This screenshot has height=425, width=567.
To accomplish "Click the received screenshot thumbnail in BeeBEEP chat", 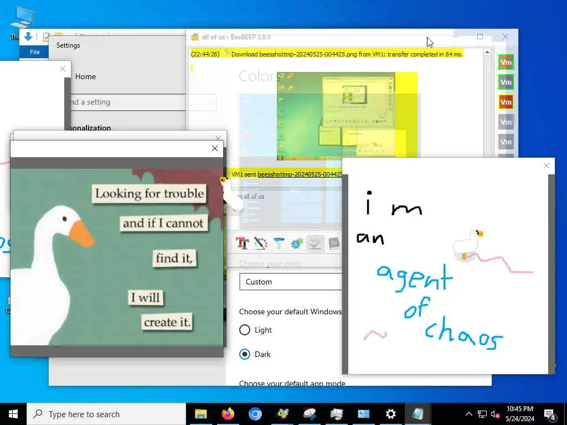I will tap(347, 116).
